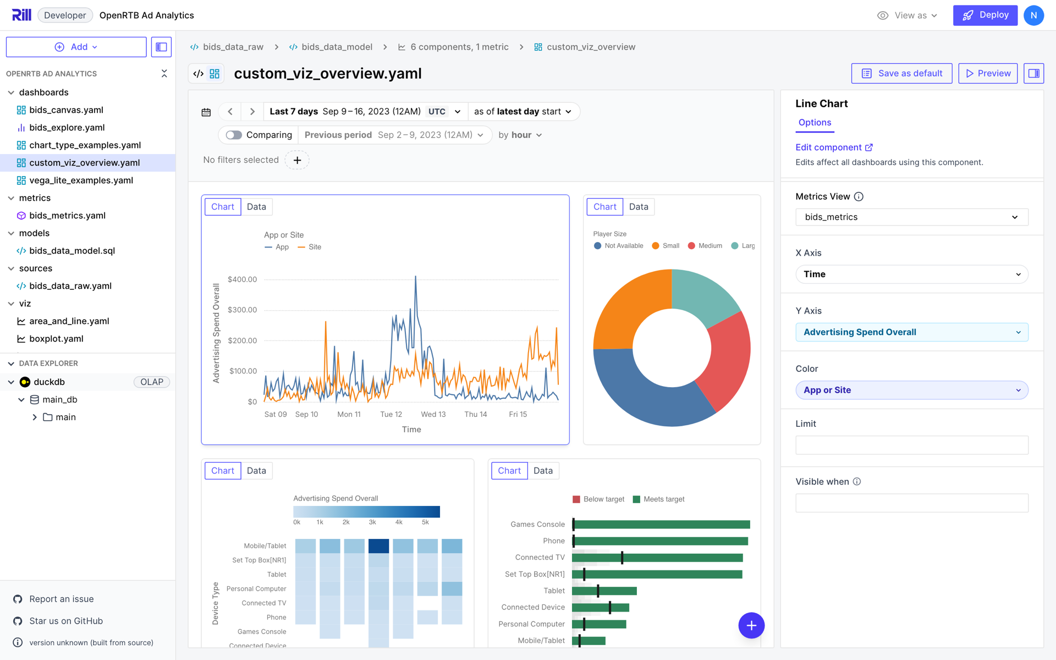1056x660 pixels.
Task: Click the Rill logo
Action: tap(21, 15)
